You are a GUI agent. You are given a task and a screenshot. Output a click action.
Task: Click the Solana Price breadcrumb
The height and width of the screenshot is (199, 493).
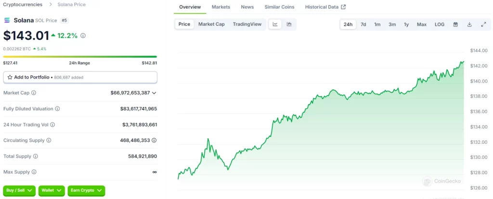71,5
